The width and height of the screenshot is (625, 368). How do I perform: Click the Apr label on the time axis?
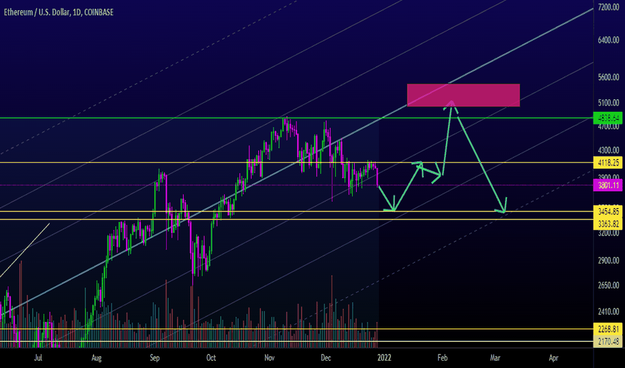tap(554, 358)
